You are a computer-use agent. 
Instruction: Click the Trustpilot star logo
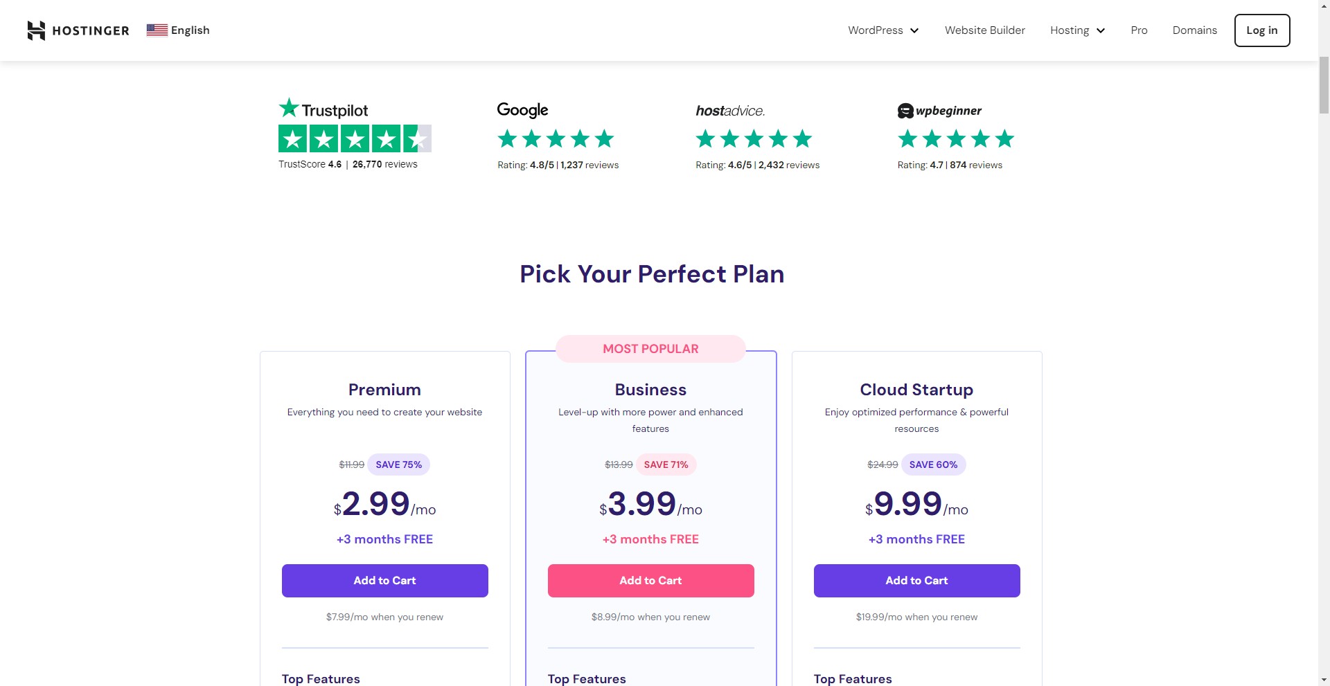289,108
